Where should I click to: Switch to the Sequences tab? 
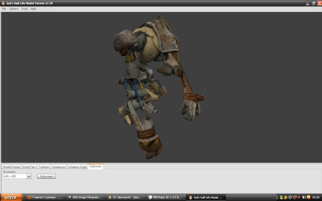pos(59,167)
